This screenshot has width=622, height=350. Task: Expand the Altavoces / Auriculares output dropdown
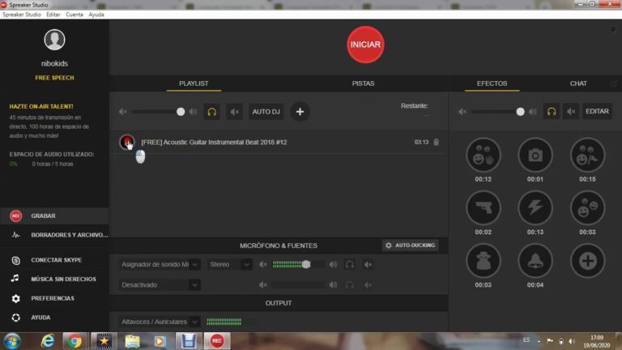pos(160,322)
